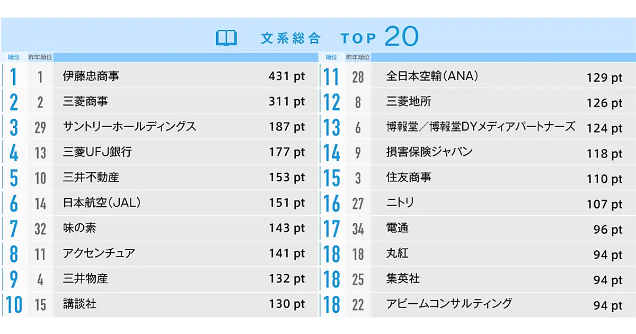Click left column 昨年順位 header
The height and width of the screenshot is (334, 636).
(x=40, y=57)
